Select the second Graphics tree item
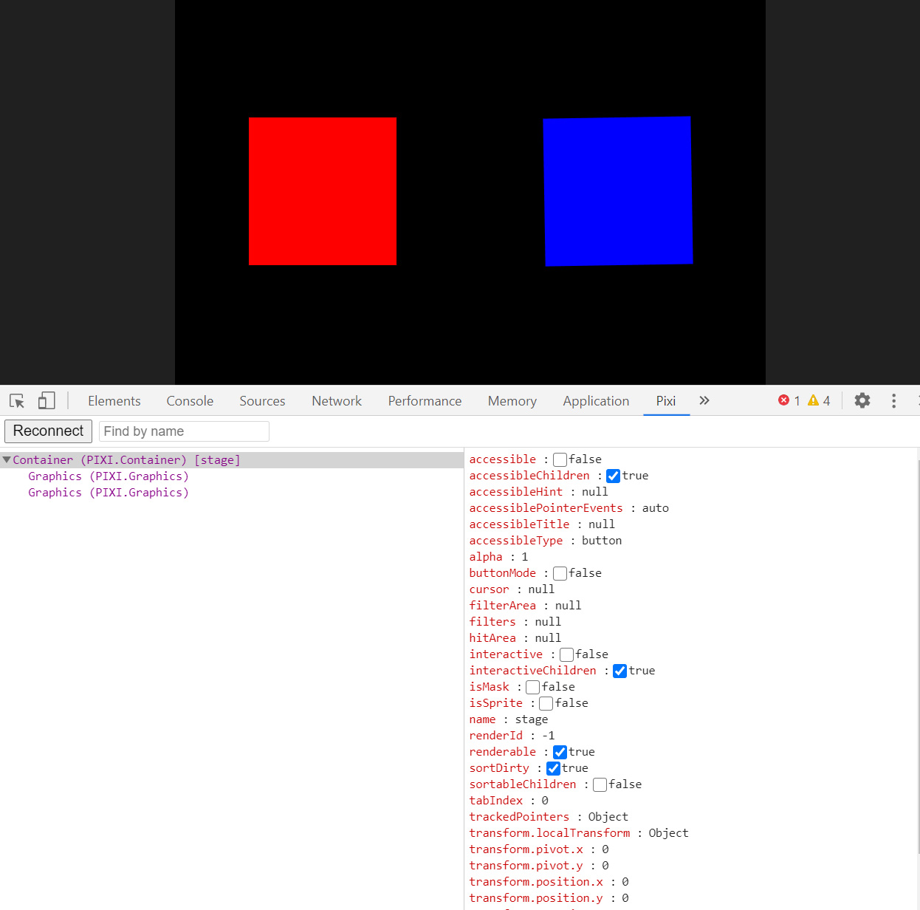 coord(108,493)
